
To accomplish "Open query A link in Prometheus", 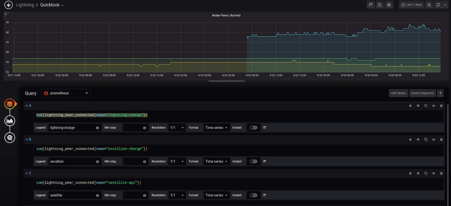I will point(264,128).
